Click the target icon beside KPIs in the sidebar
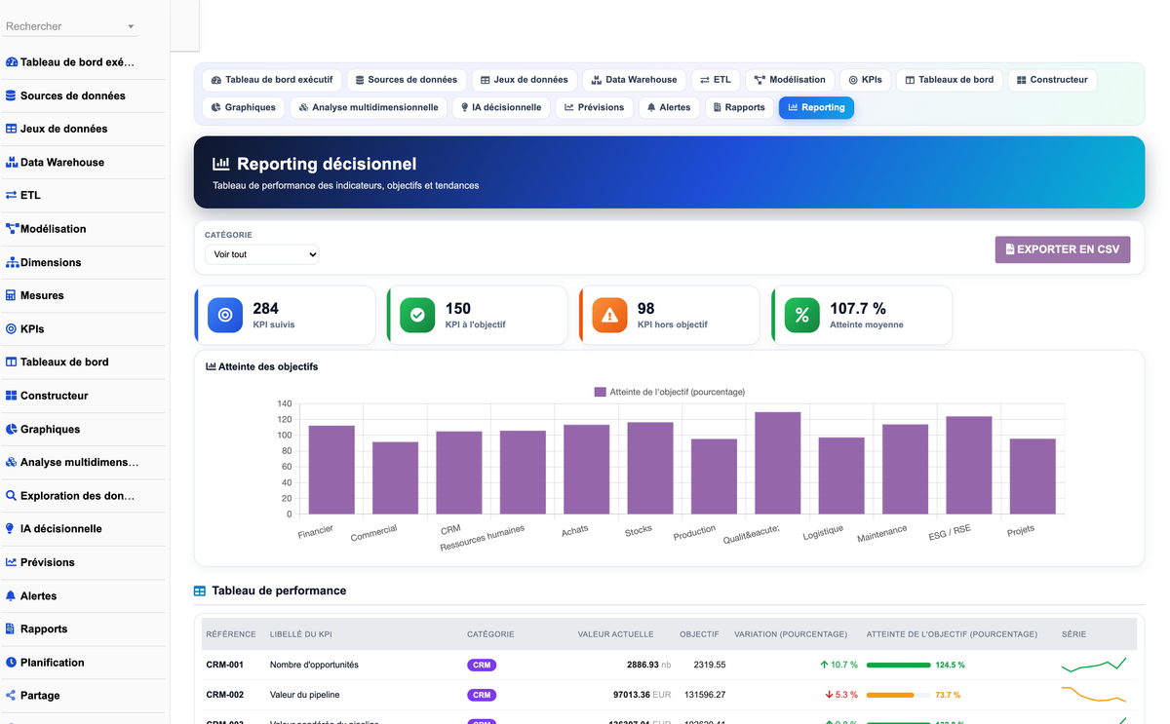The image size is (1170, 724). click(x=12, y=329)
